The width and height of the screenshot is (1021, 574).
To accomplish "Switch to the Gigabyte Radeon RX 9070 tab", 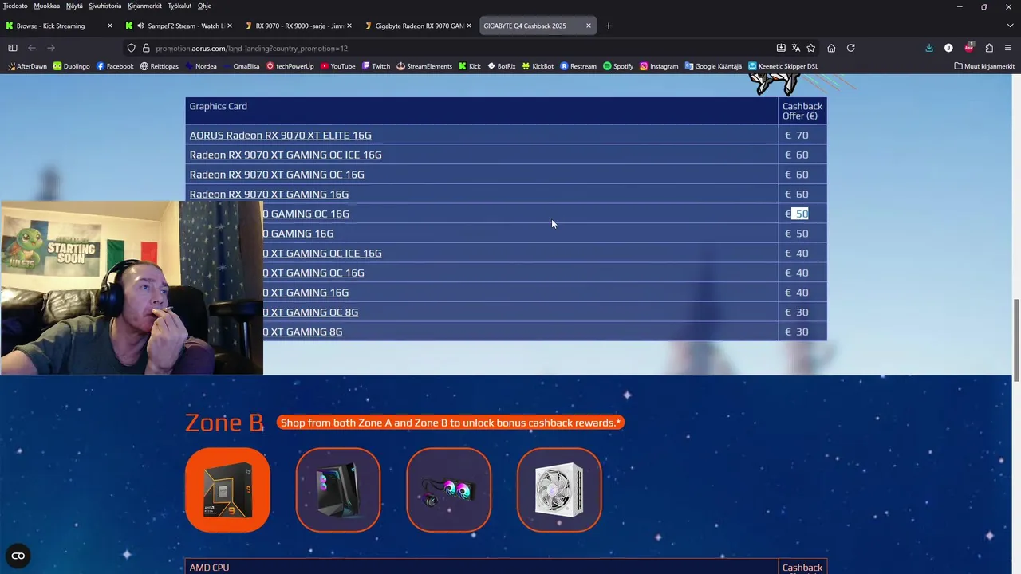I will (418, 26).
